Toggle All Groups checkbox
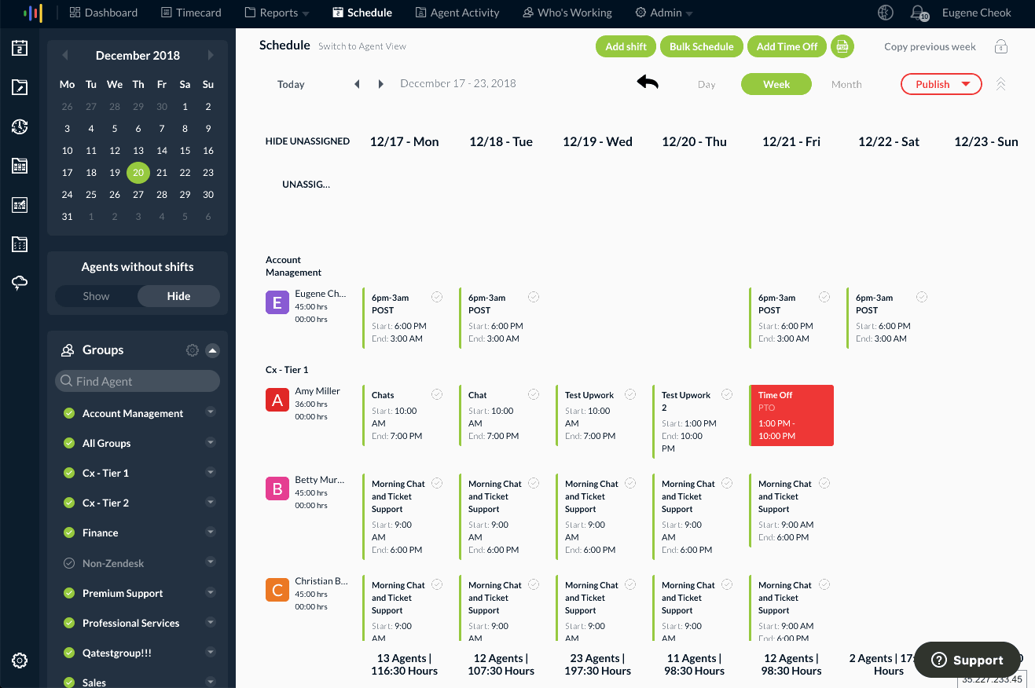 pyautogui.click(x=69, y=443)
